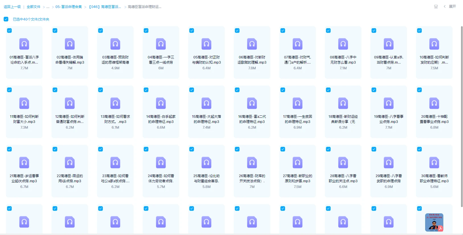
Task: Open 14高德臣-白手起家 audio file icon
Action: click(161, 104)
